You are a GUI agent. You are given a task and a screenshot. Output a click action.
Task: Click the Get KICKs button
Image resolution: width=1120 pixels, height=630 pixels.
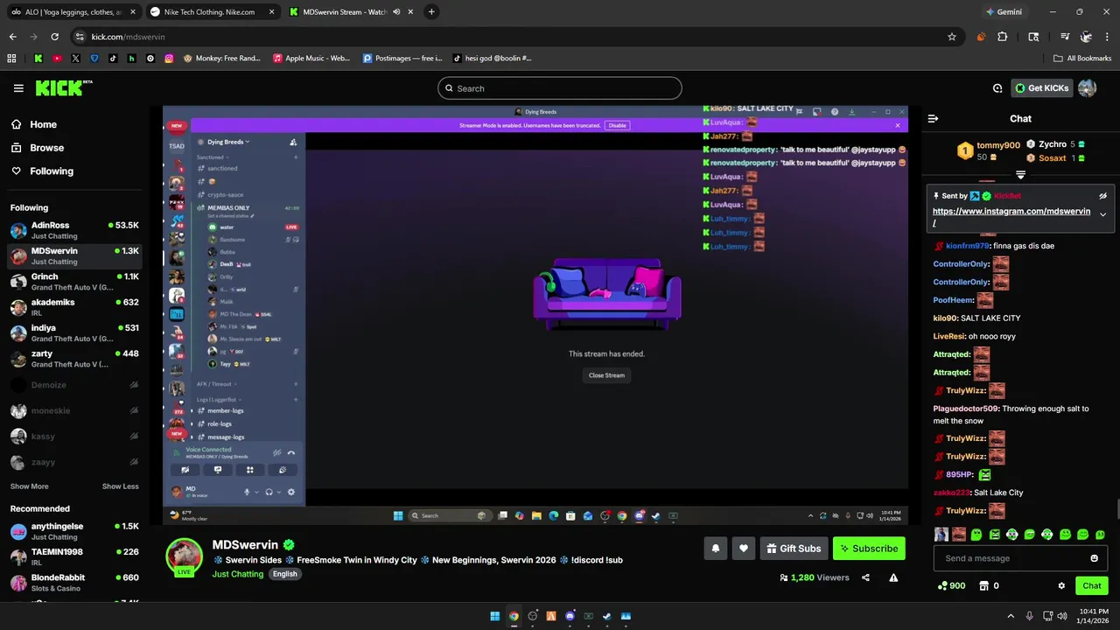[1042, 88]
